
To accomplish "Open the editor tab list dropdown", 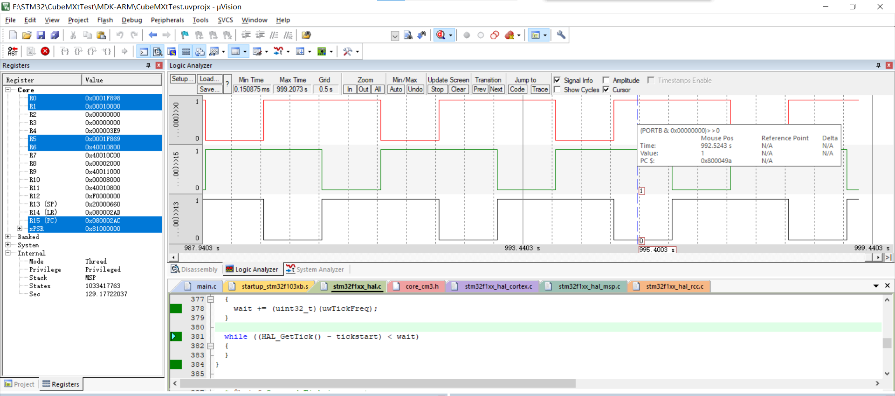I will point(876,286).
